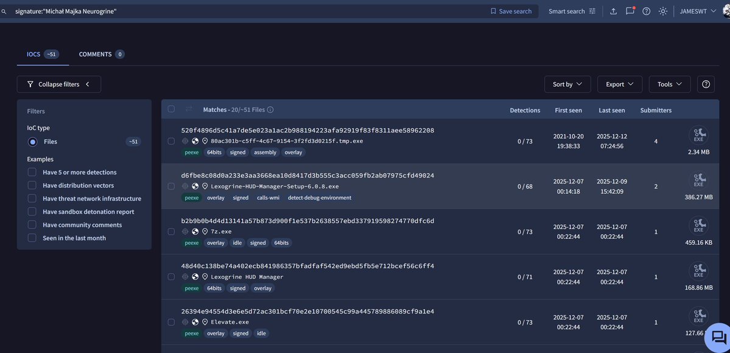
Task: Enable 'Have community comments' filter
Action: 32,225
